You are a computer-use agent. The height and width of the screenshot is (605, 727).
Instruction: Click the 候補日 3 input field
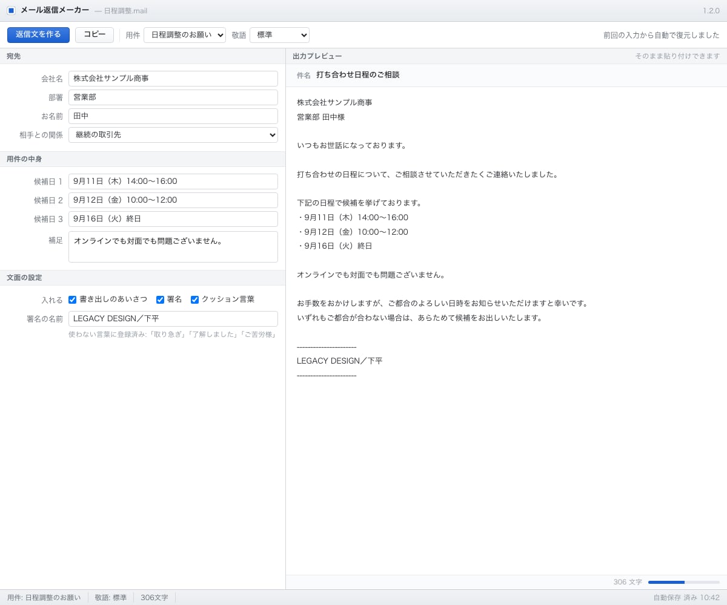(173, 219)
